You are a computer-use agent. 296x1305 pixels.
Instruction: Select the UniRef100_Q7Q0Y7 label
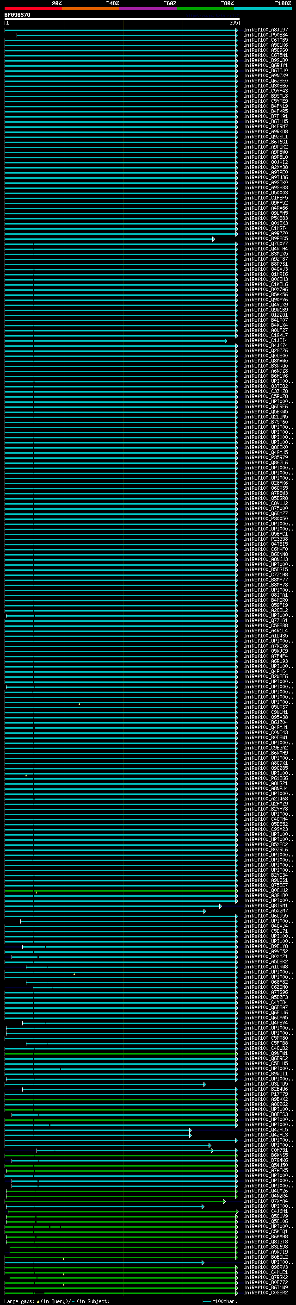click(265, 244)
